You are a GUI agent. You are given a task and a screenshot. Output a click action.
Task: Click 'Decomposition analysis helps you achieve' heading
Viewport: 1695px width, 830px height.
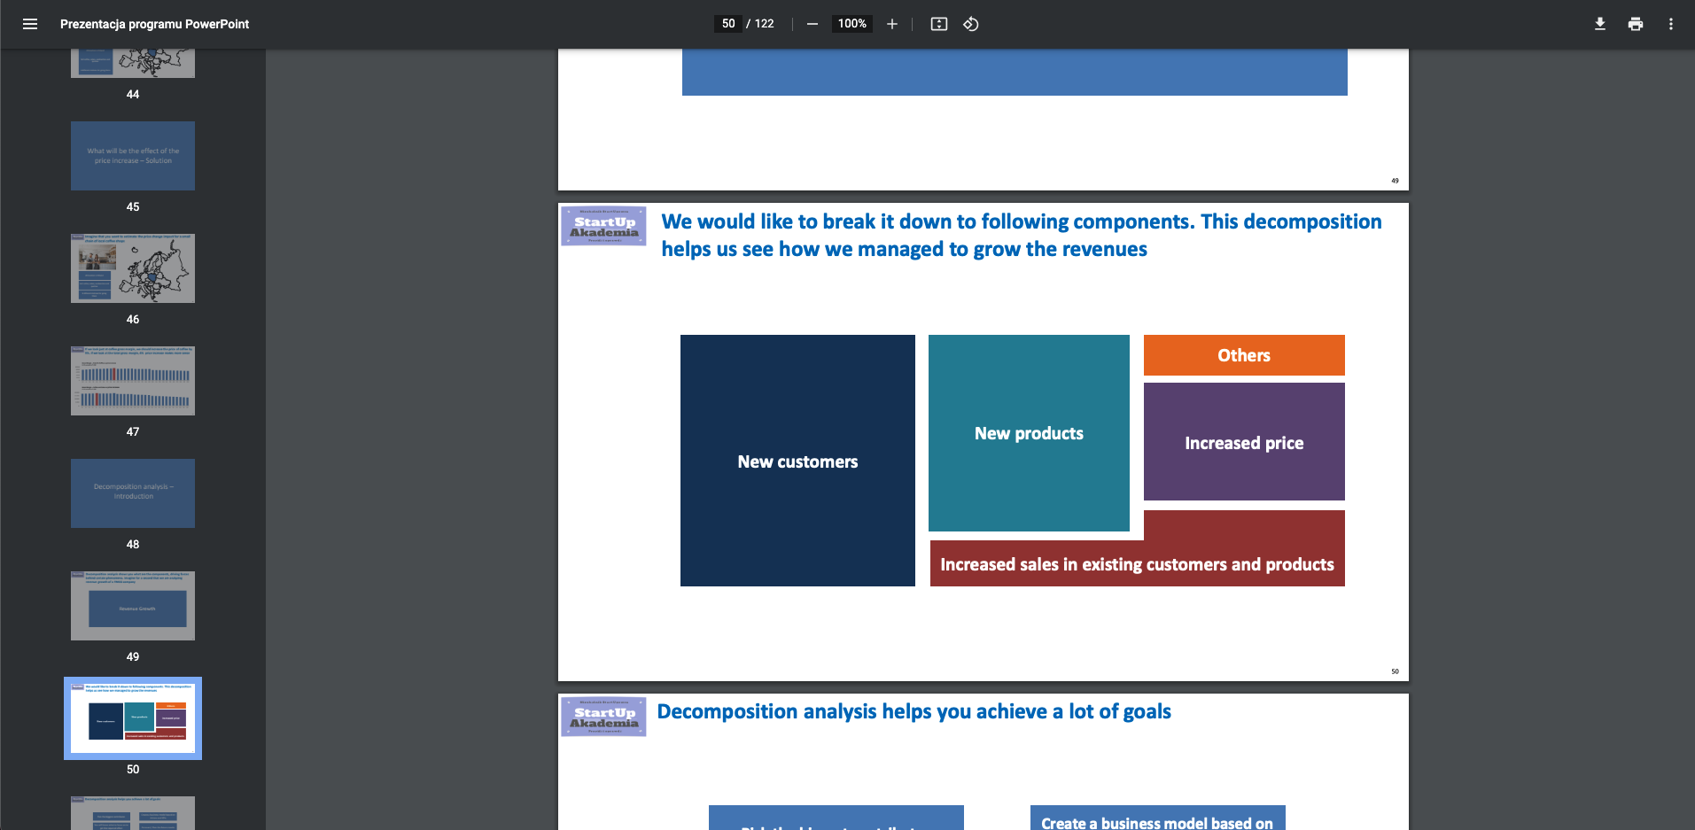[x=914, y=711]
